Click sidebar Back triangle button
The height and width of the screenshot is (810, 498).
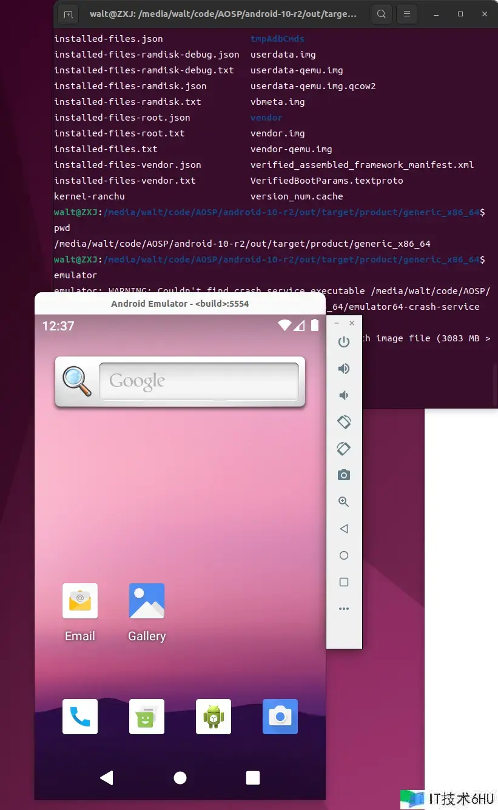(x=344, y=529)
